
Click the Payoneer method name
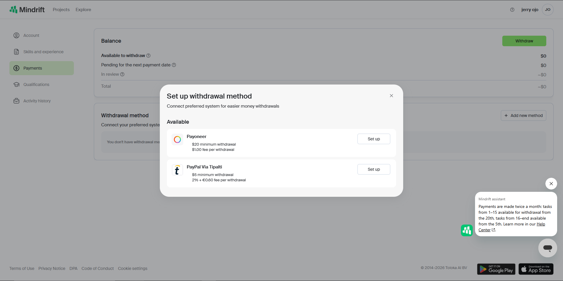pos(196,137)
